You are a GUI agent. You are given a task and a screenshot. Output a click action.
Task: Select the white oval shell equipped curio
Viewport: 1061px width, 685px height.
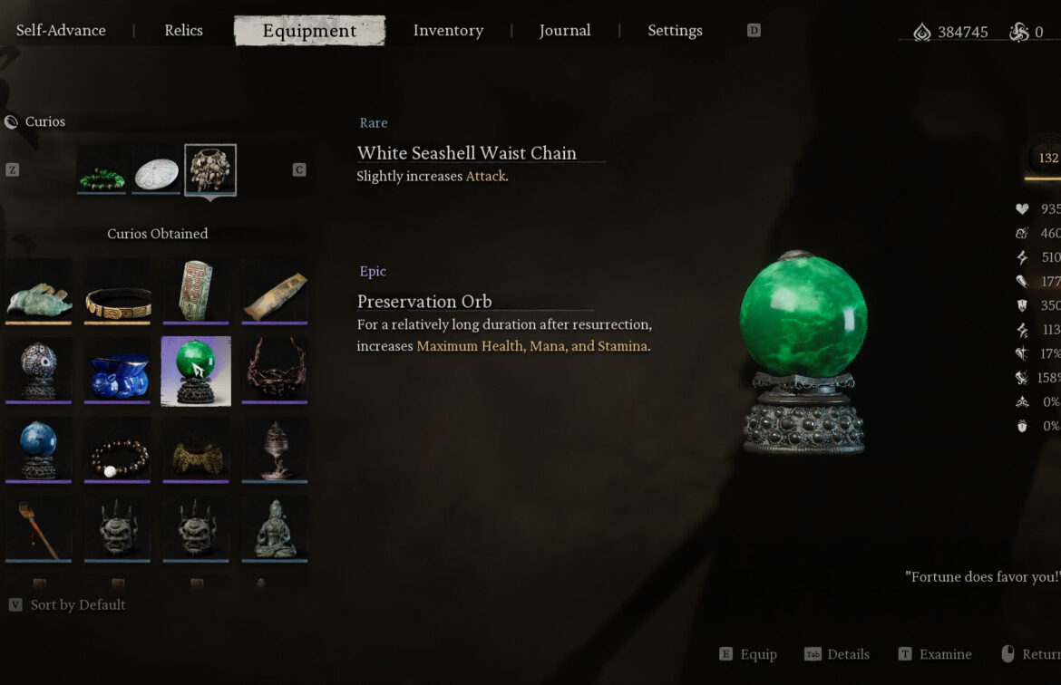pyautogui.click(x=156, y=169)
